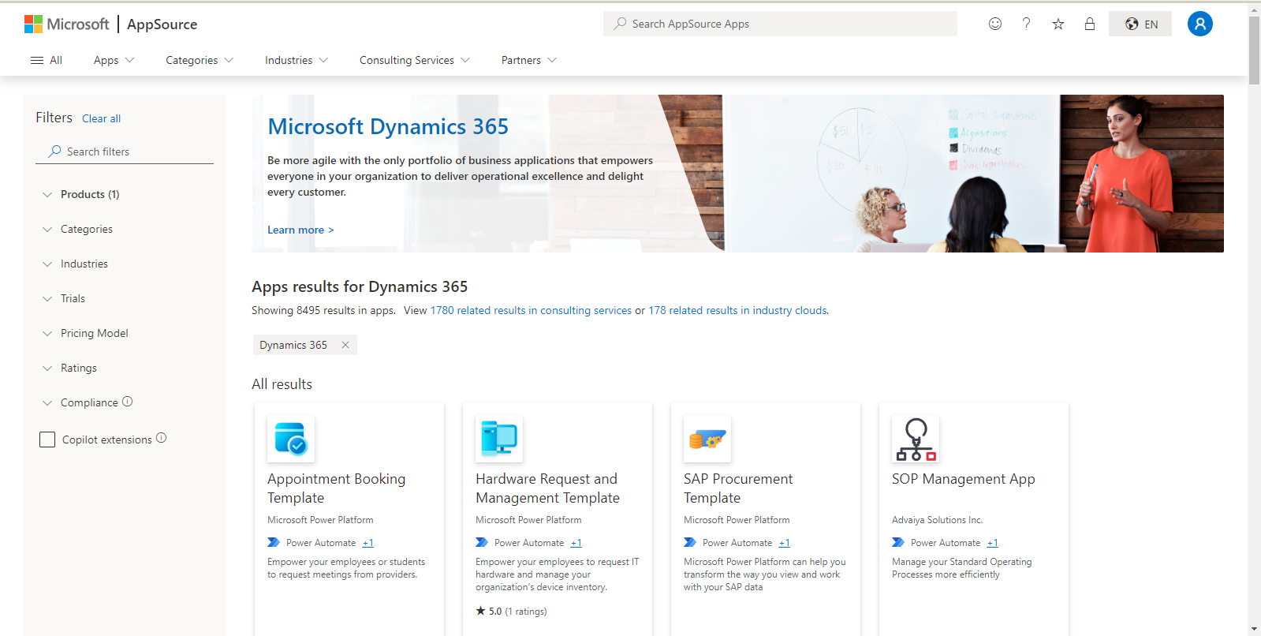The image size is (1261, 636).
Task: Expand the Categories filter section
Action: pos(77,229)
